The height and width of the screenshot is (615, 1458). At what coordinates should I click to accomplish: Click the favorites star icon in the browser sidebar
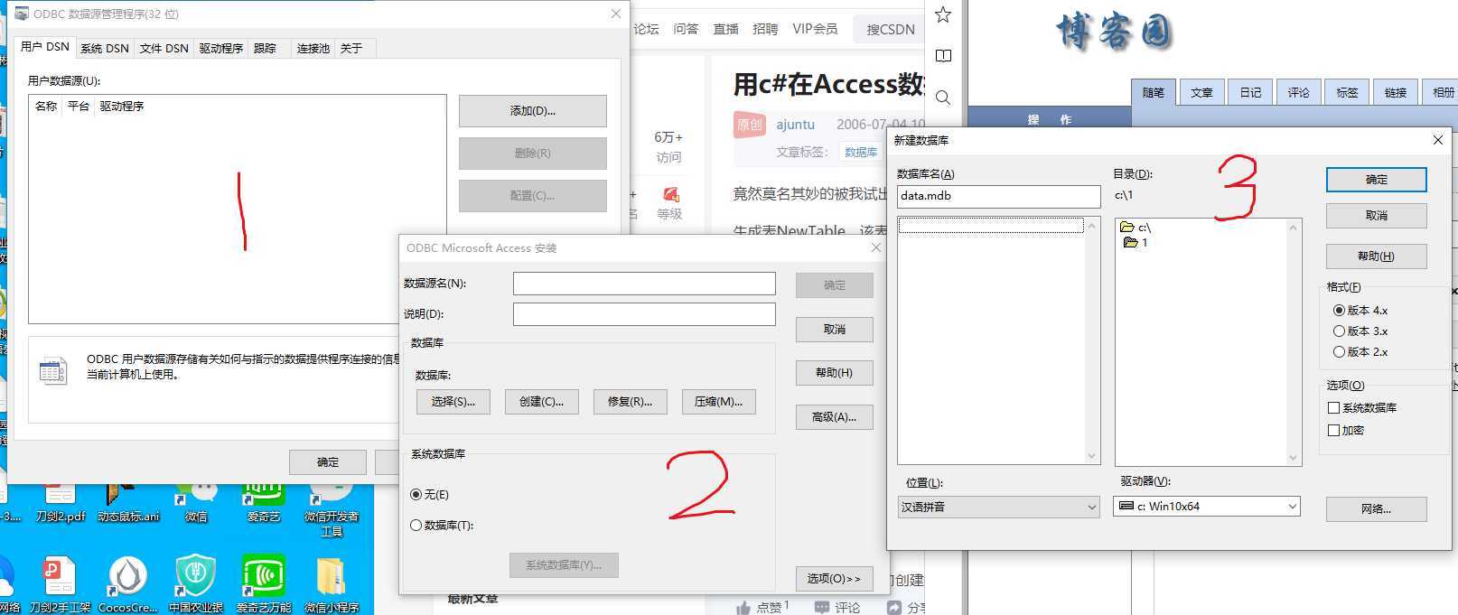pyautogui.click(x=943, y=14)
